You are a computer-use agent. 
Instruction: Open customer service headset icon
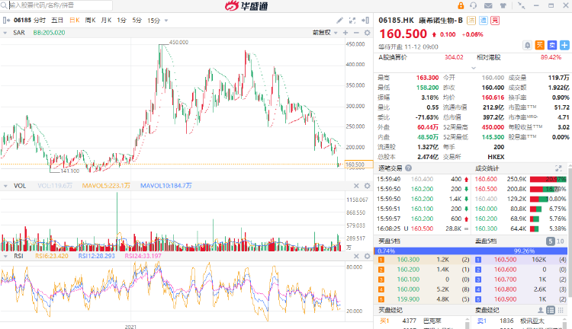point(473,5)
